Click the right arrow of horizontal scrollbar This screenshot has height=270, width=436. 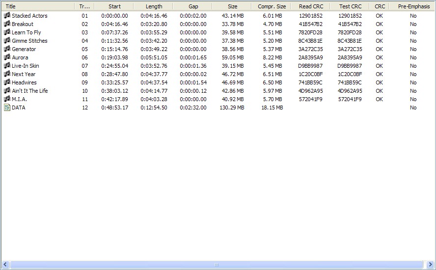tap(430, 265)
